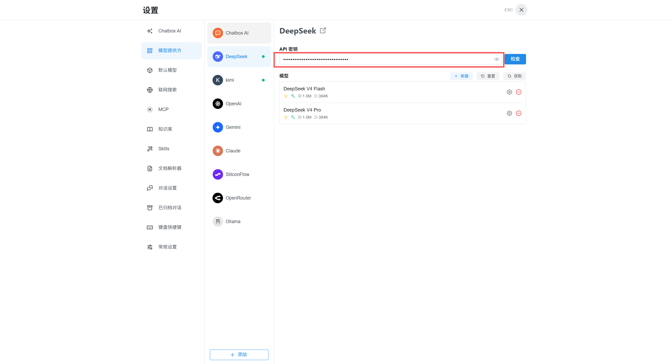Select the Ollama provider icon
Image resolution: width=670 pixels, height=364 pixels.
click(218, 222)
